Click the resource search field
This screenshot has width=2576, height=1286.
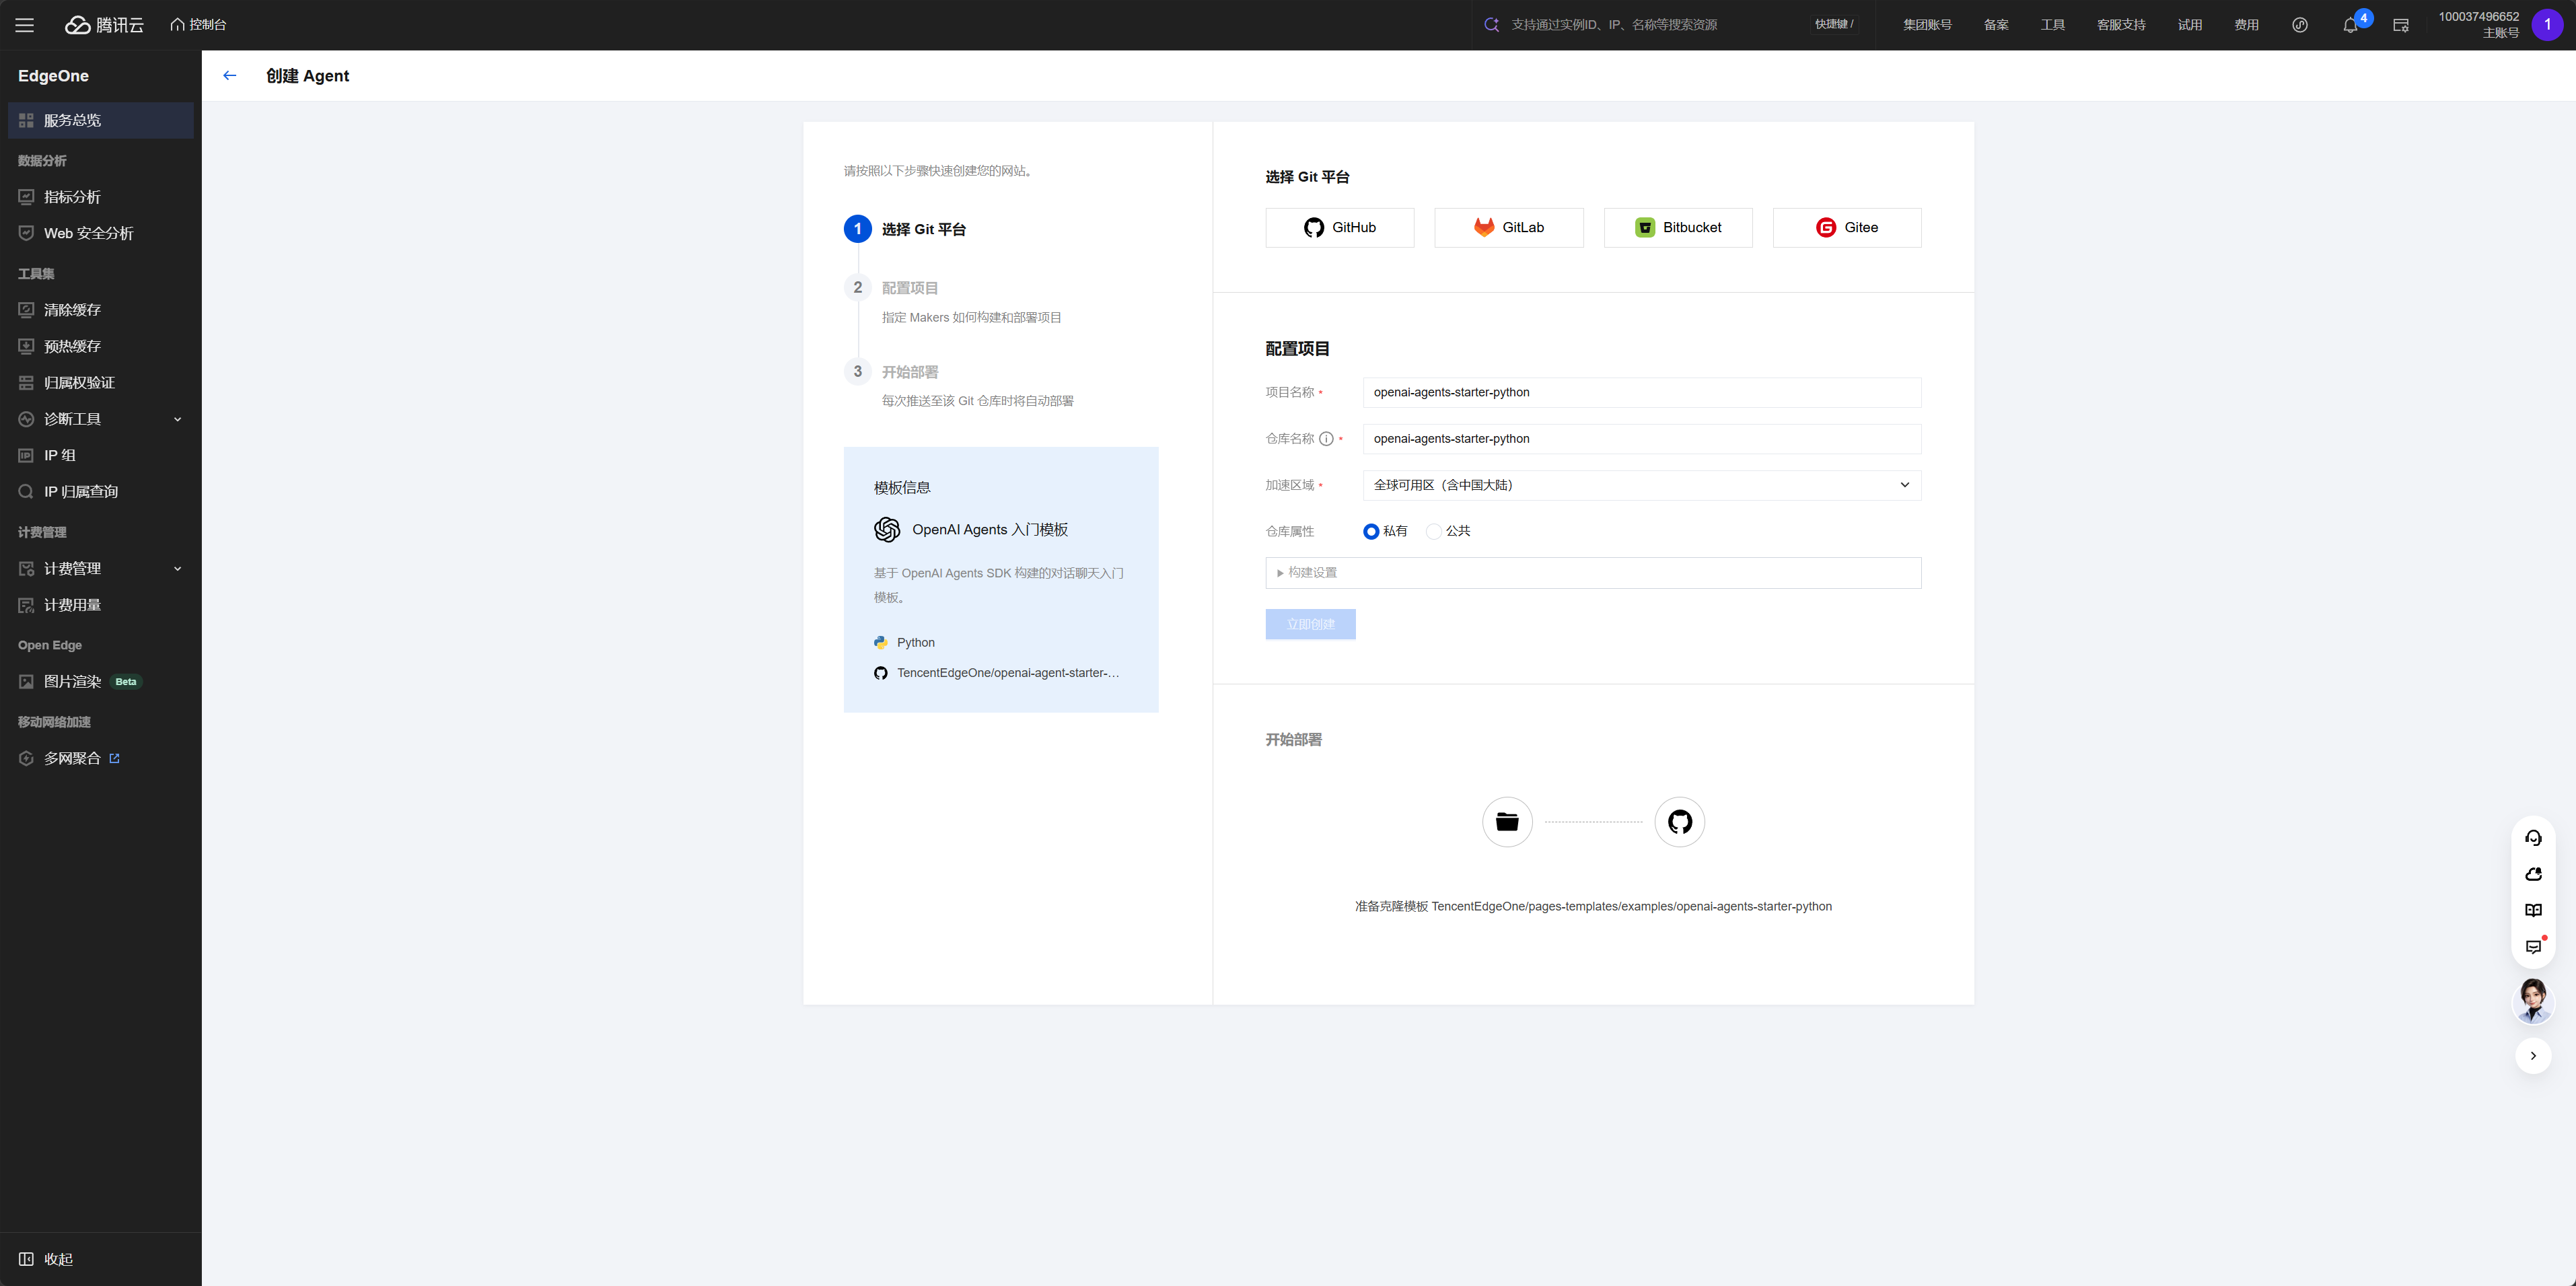(x=1640, y=25)
